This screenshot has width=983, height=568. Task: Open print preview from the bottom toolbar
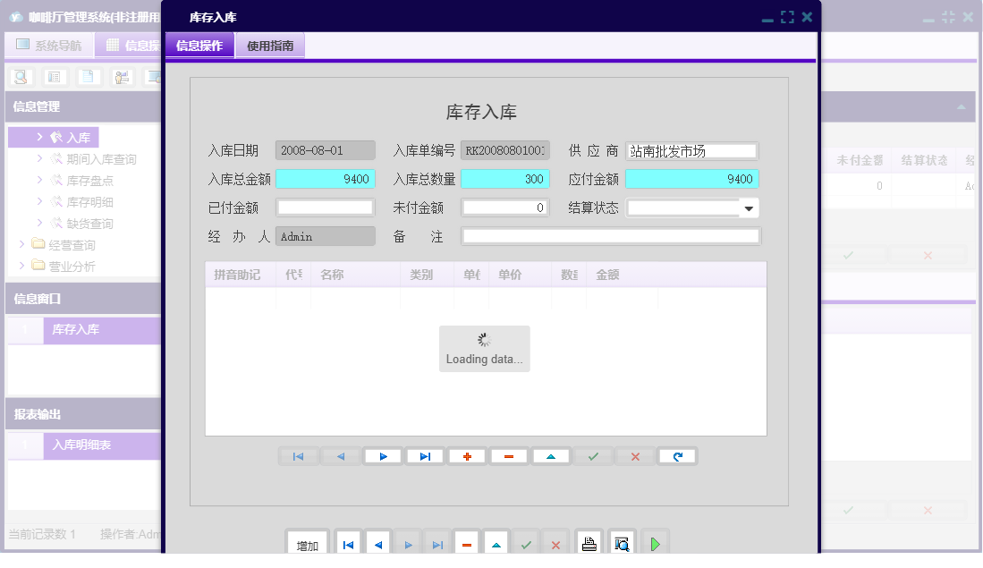coord(621,542)
